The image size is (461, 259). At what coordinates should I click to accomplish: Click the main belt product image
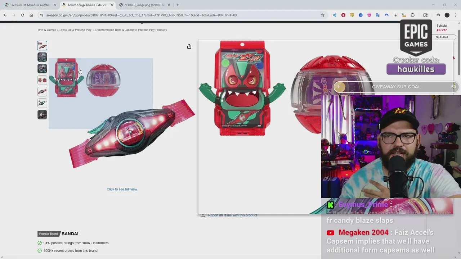click(122, 113)
